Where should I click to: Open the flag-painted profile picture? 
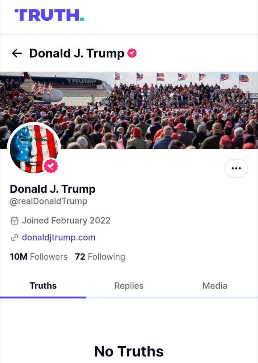point(34,149)
